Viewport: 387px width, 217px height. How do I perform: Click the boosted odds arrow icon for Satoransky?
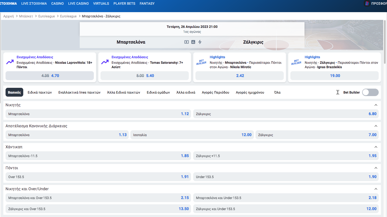pos(105,62)
